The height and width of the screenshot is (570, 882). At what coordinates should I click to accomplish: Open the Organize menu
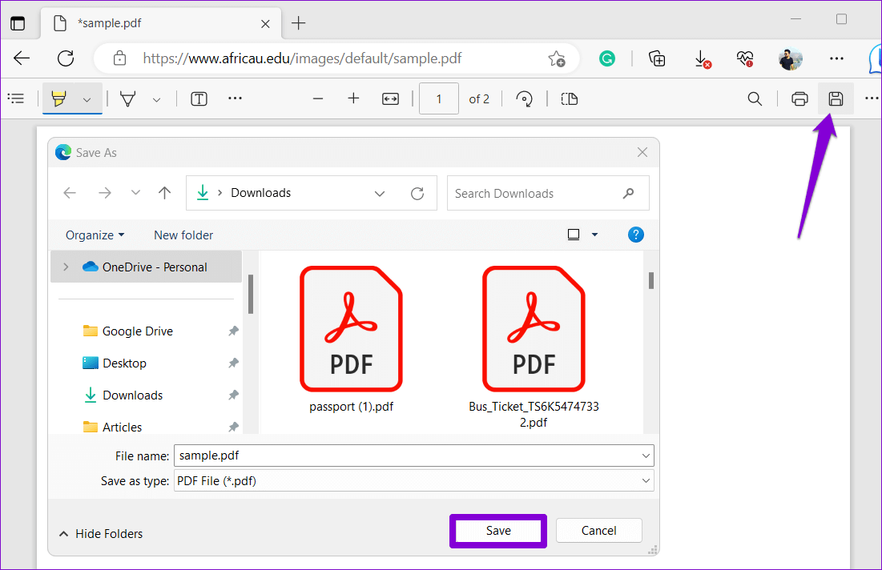click(x=94, y=235)
